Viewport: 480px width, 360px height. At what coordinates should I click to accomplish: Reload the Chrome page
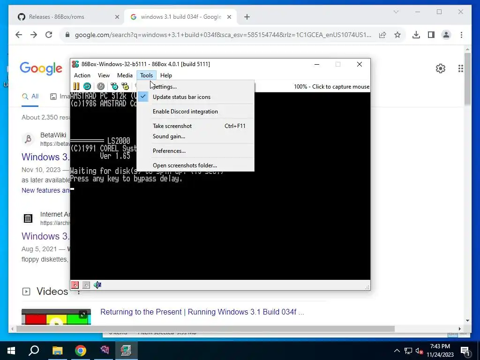click(x=49, y=35)
